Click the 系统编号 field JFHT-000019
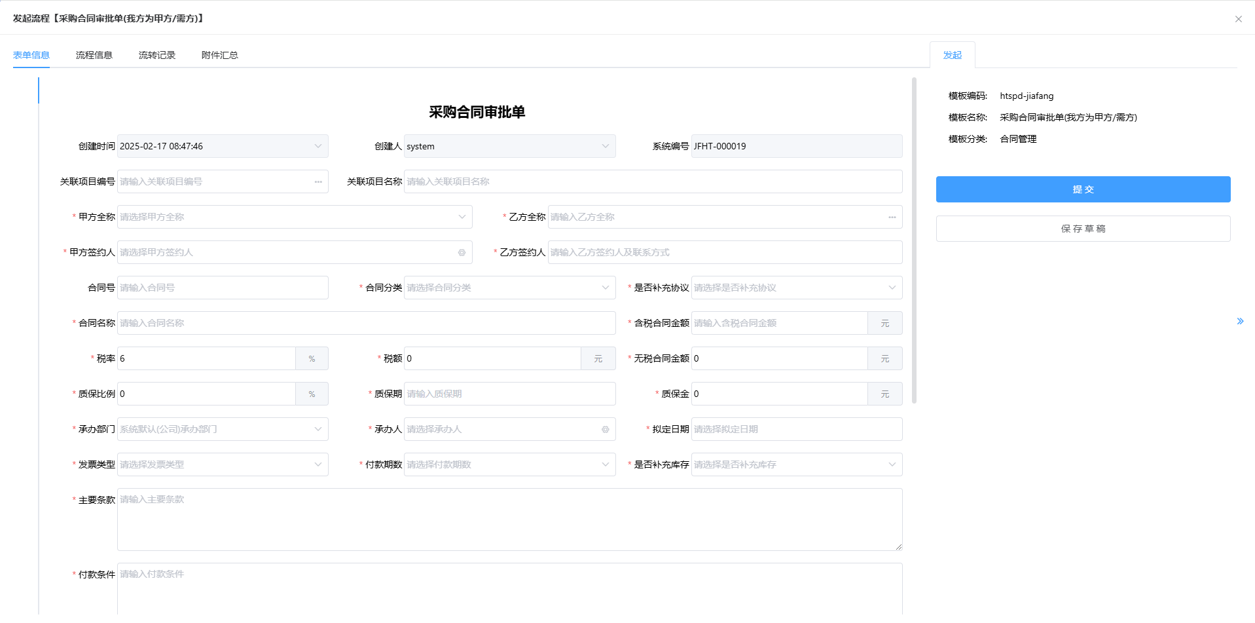 797,146
